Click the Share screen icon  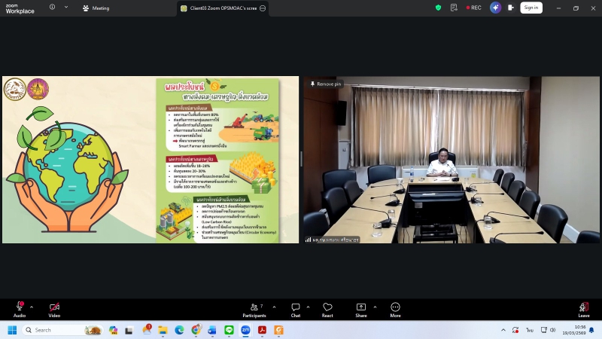click(361, 307)
